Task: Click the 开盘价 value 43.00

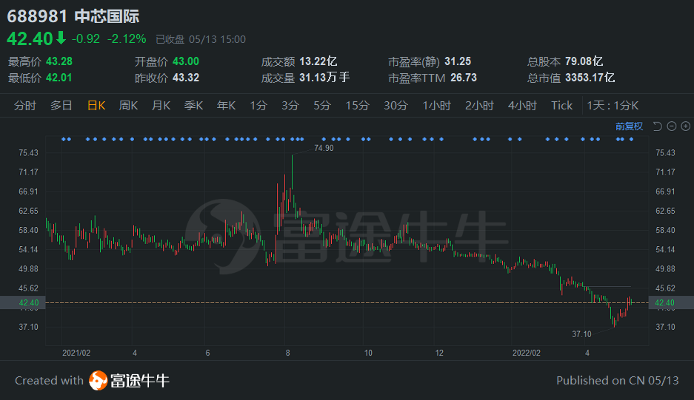Action: (x=186, y=61)
